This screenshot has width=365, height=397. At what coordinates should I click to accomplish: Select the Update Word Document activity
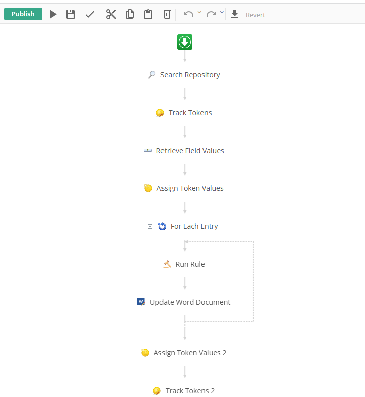coord(184,302)
